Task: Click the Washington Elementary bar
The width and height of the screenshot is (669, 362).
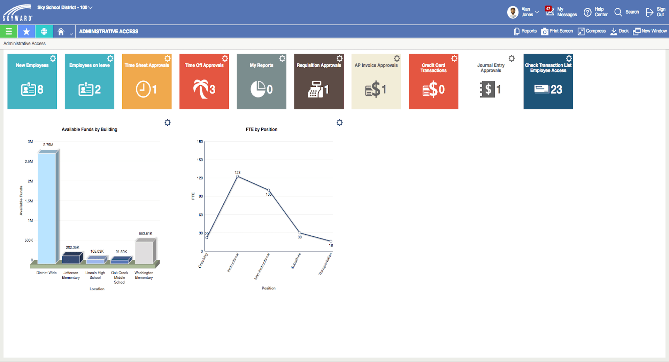Action: (x=146, y=251)
